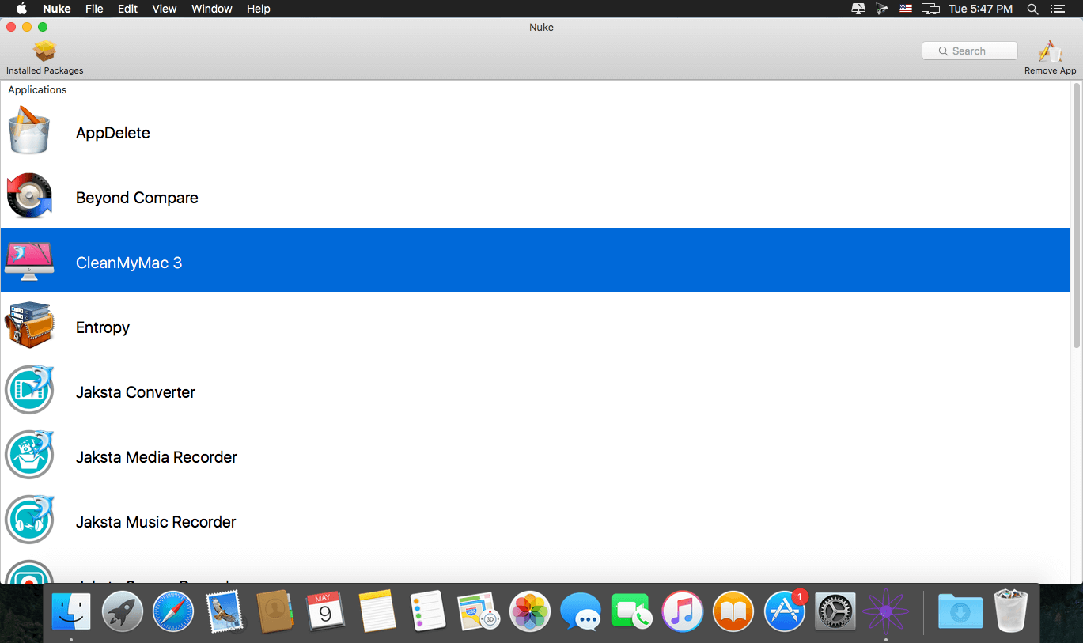Open the View menu
This screenshot has width=1083, height=643.
pos(165,9)
